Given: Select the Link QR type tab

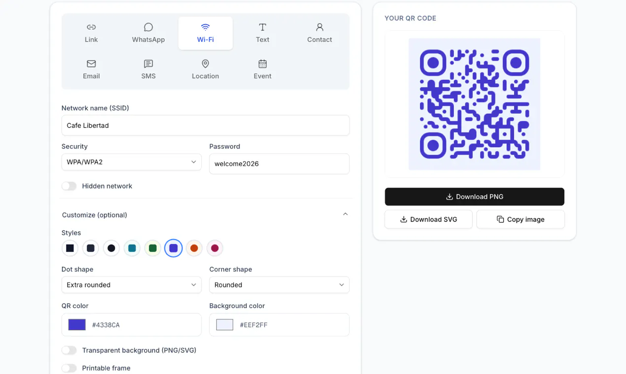Looking at the screenshot, I should point(91,33).
